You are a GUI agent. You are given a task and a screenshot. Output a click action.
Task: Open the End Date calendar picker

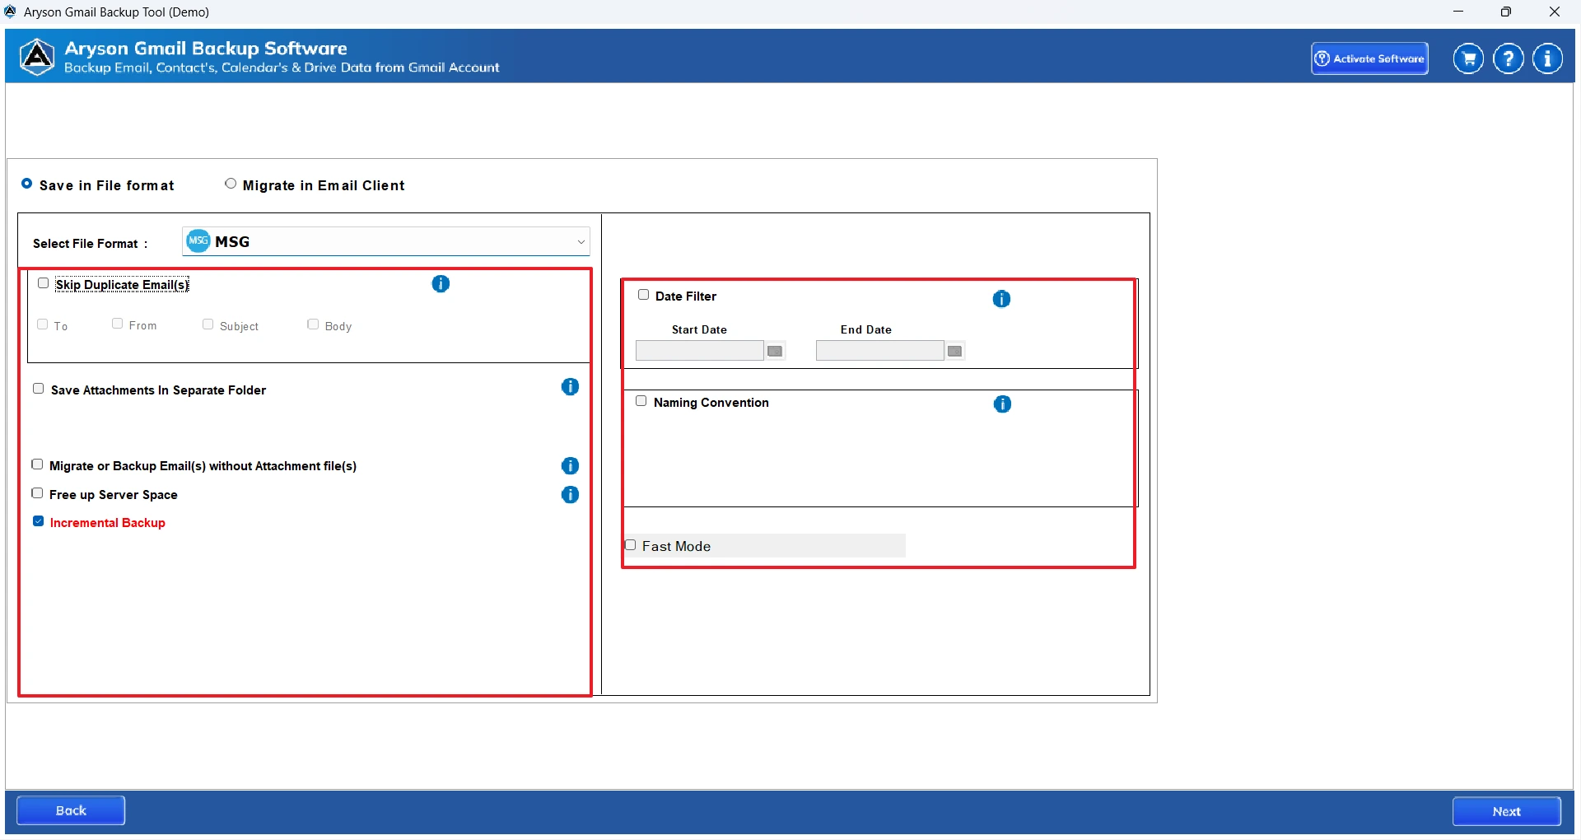tap(955, 351)
